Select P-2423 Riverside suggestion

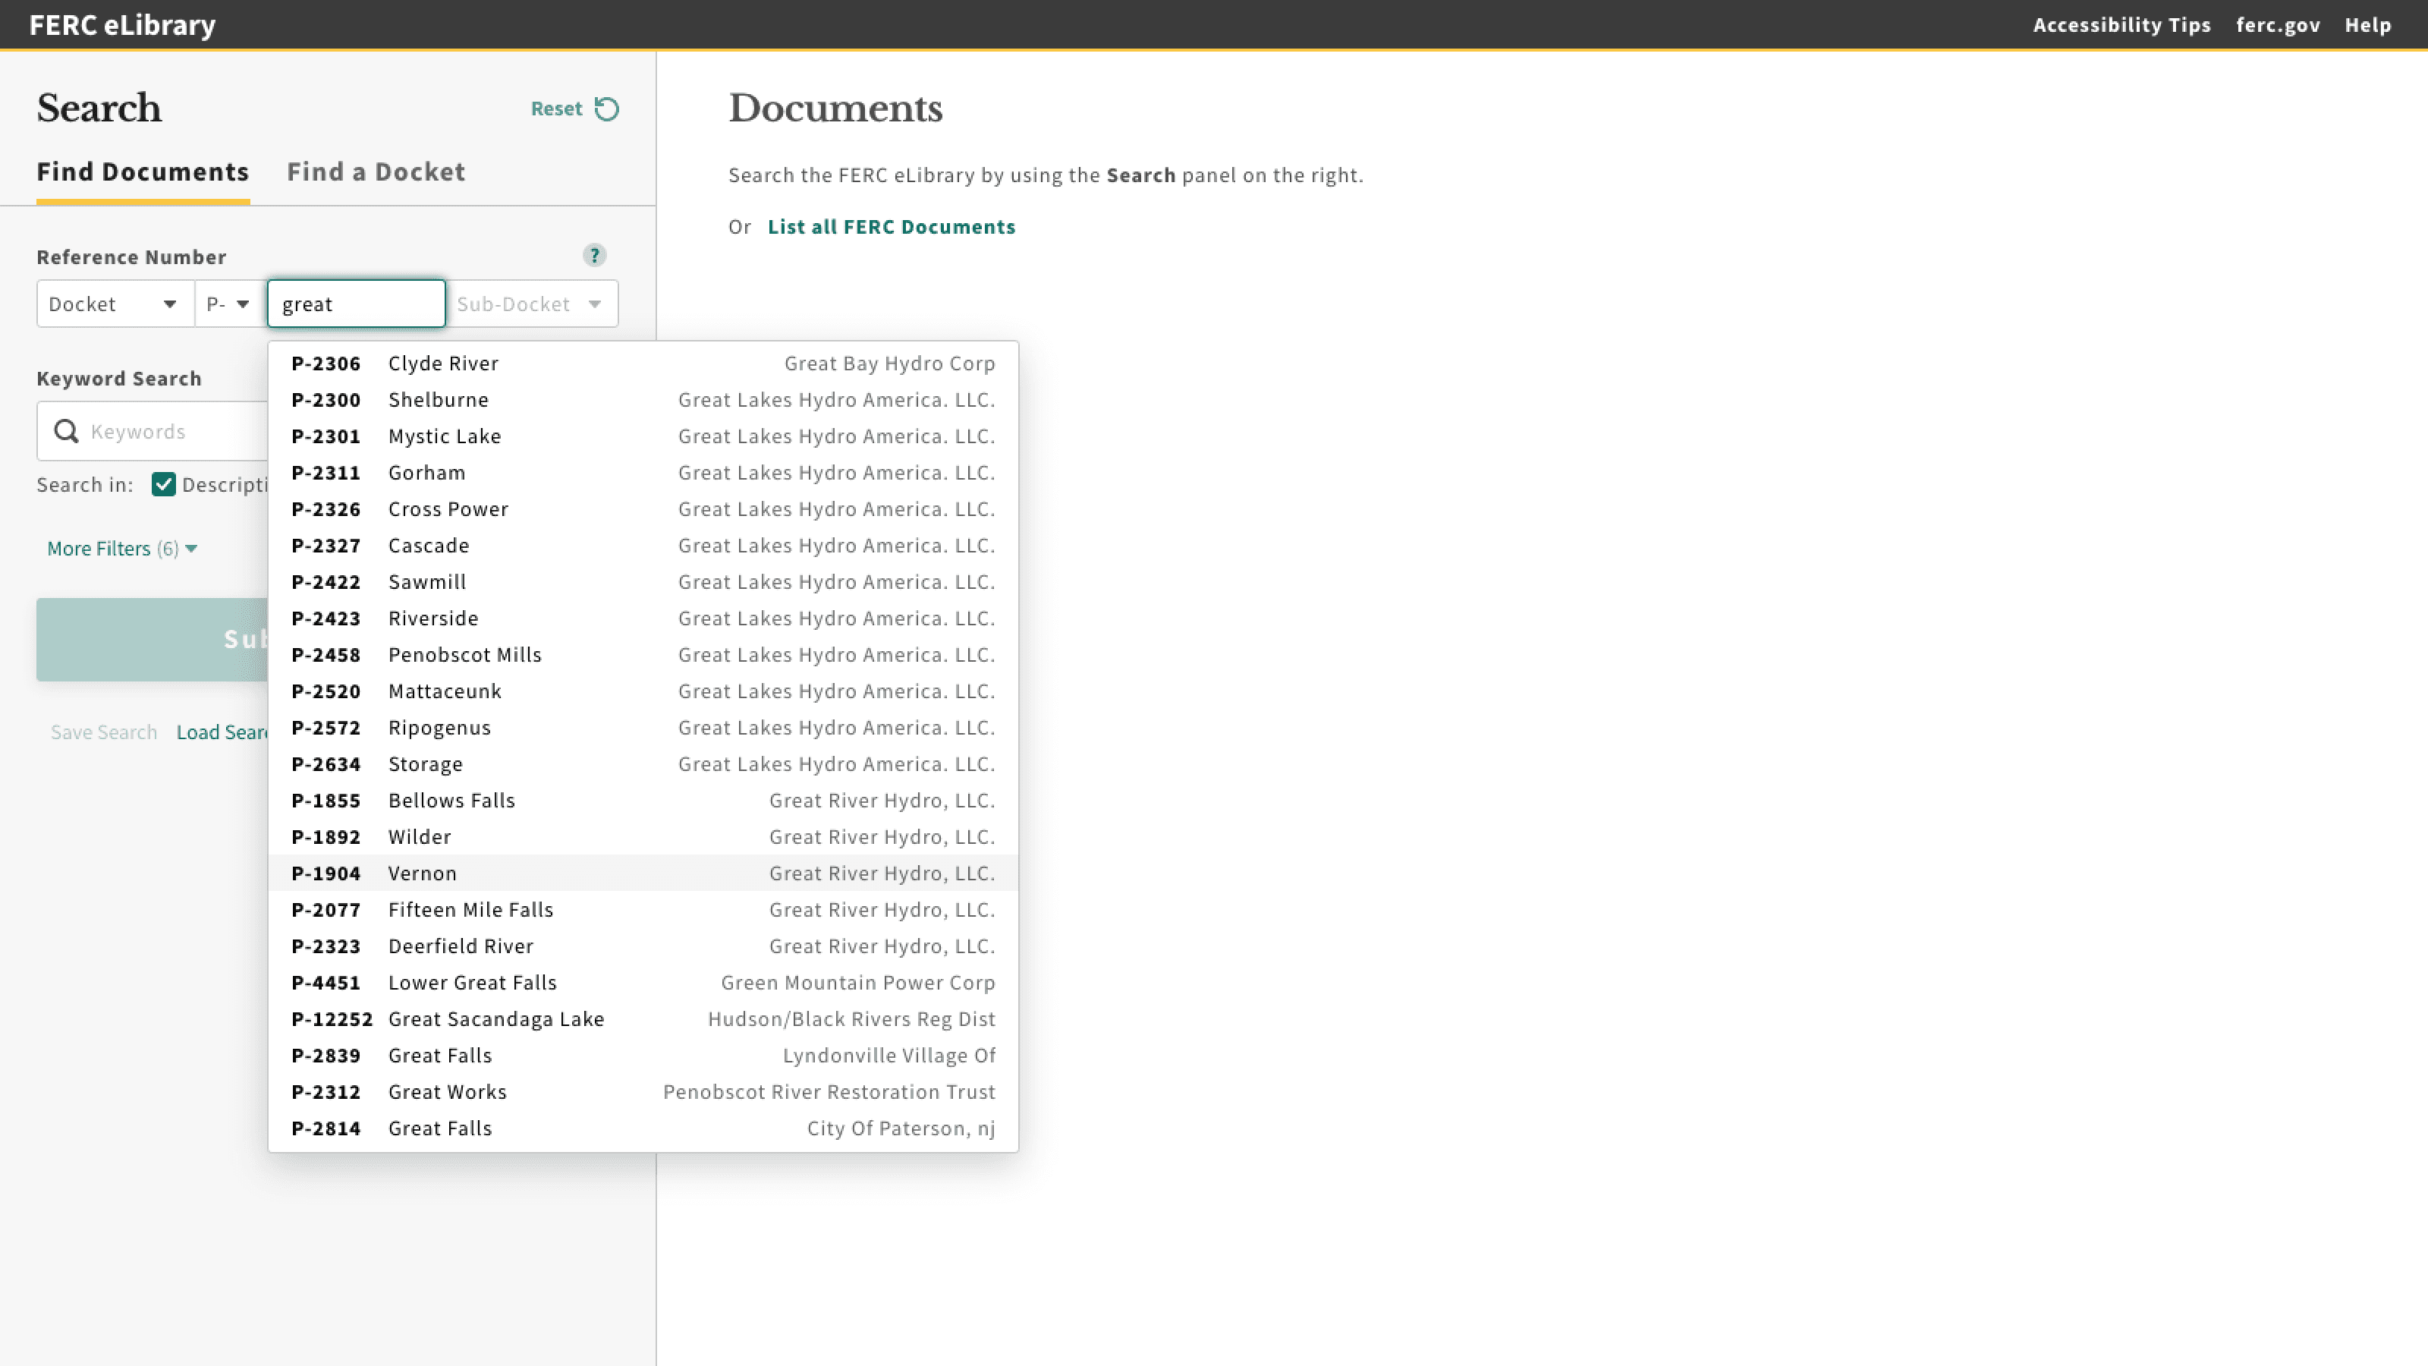point(643,618)
